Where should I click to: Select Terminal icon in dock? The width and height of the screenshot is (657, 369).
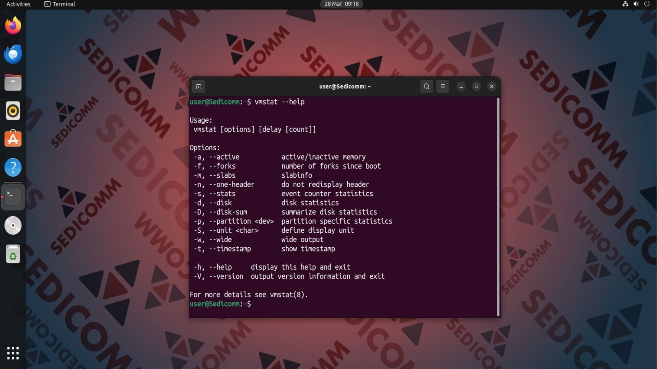[x=13, y=196]
